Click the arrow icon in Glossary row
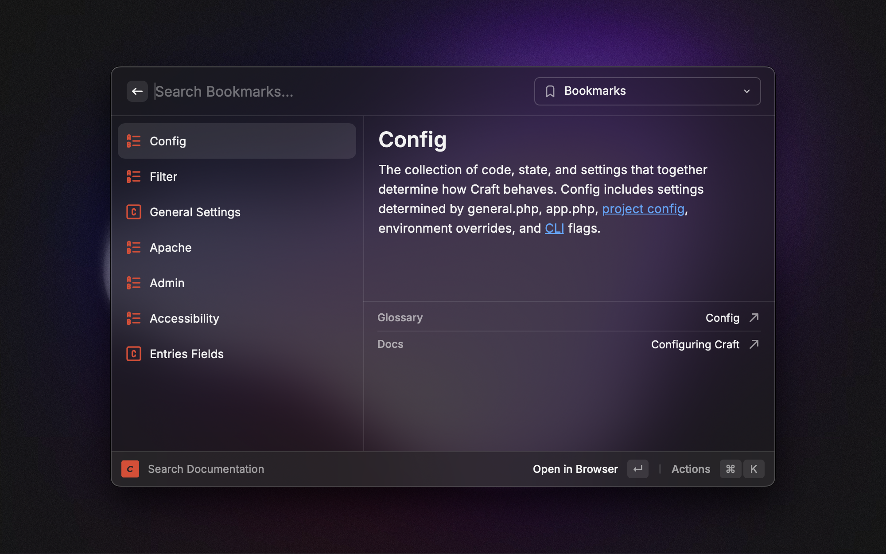 (x=754, y=318)
